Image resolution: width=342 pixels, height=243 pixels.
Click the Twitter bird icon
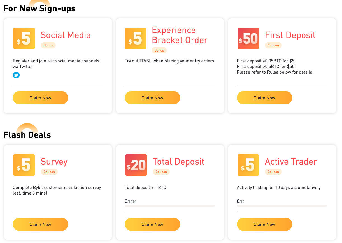(16, 75)
